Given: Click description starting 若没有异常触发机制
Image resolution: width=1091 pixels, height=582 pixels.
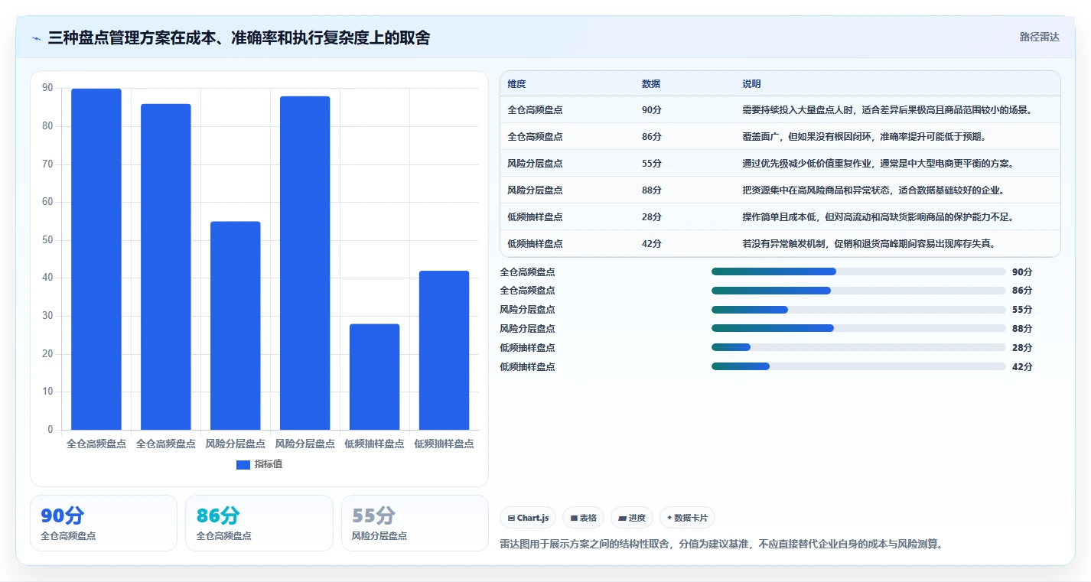Looking at the screenshot, I should click(869, 244).
